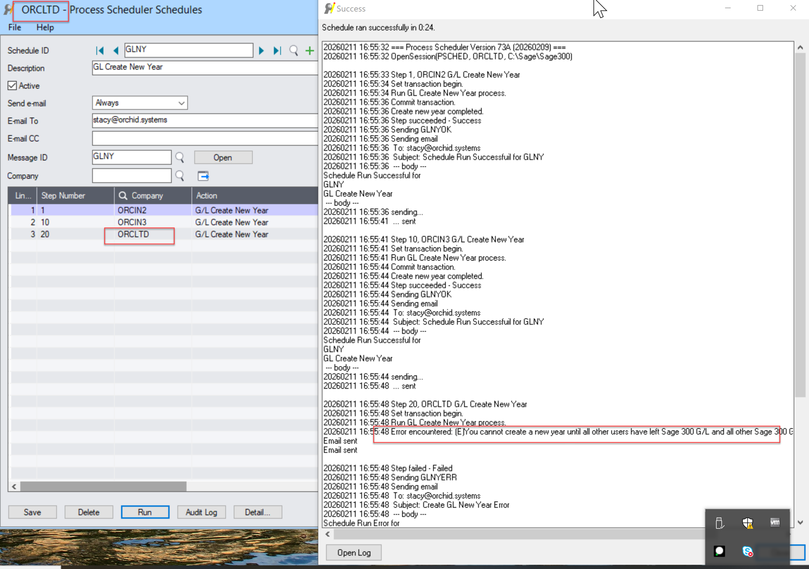Go to first schedule record
The image size is (809, 569).
pyautogui.click(x=100, y=51)
